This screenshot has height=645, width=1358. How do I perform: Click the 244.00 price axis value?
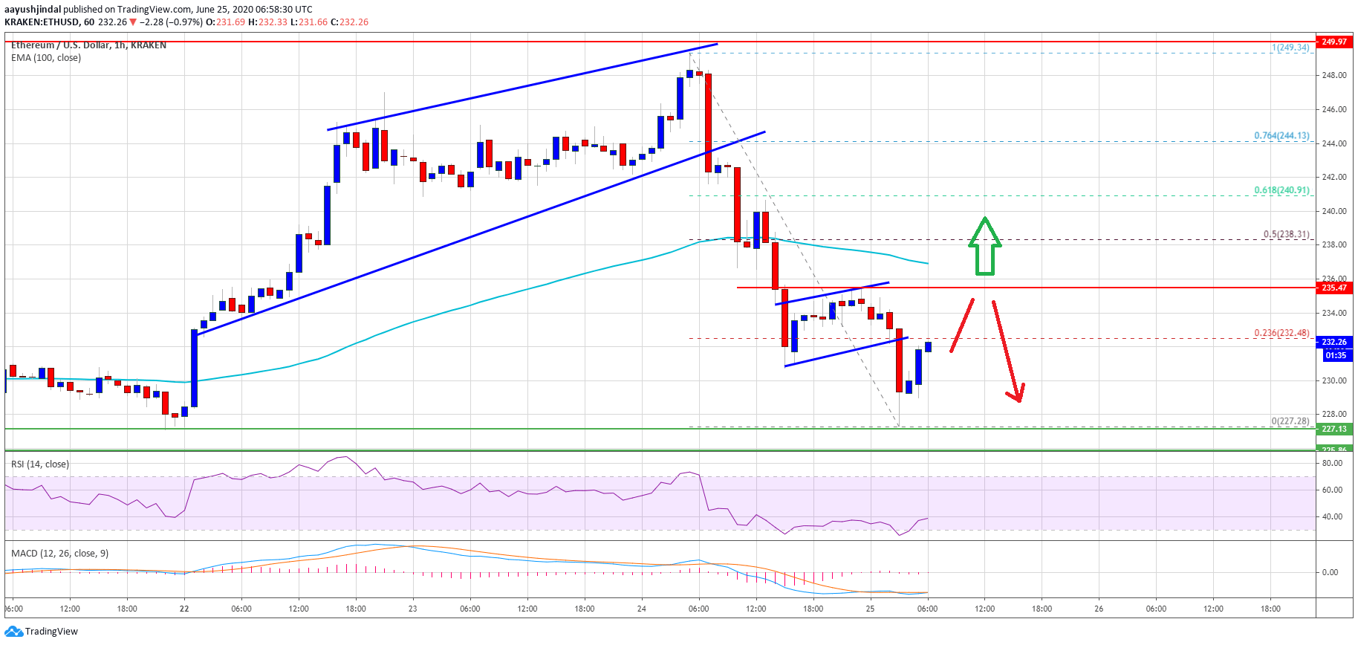(1334, 143)
